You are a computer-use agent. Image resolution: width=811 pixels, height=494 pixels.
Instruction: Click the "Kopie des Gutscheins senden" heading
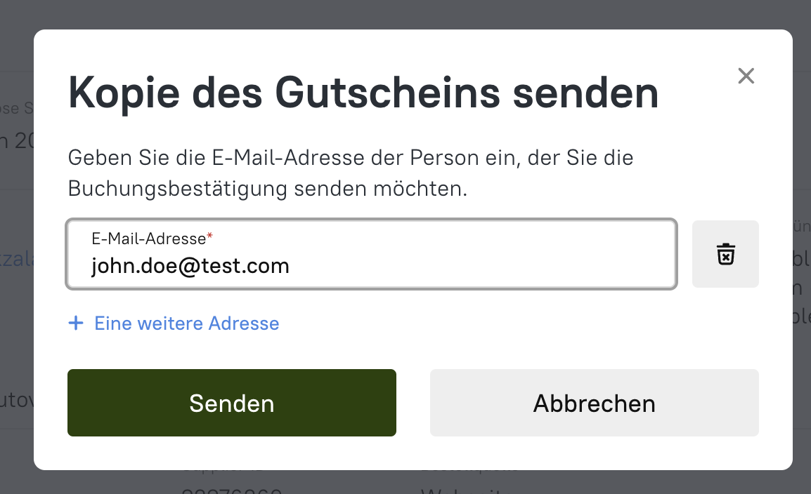(363, 93)
